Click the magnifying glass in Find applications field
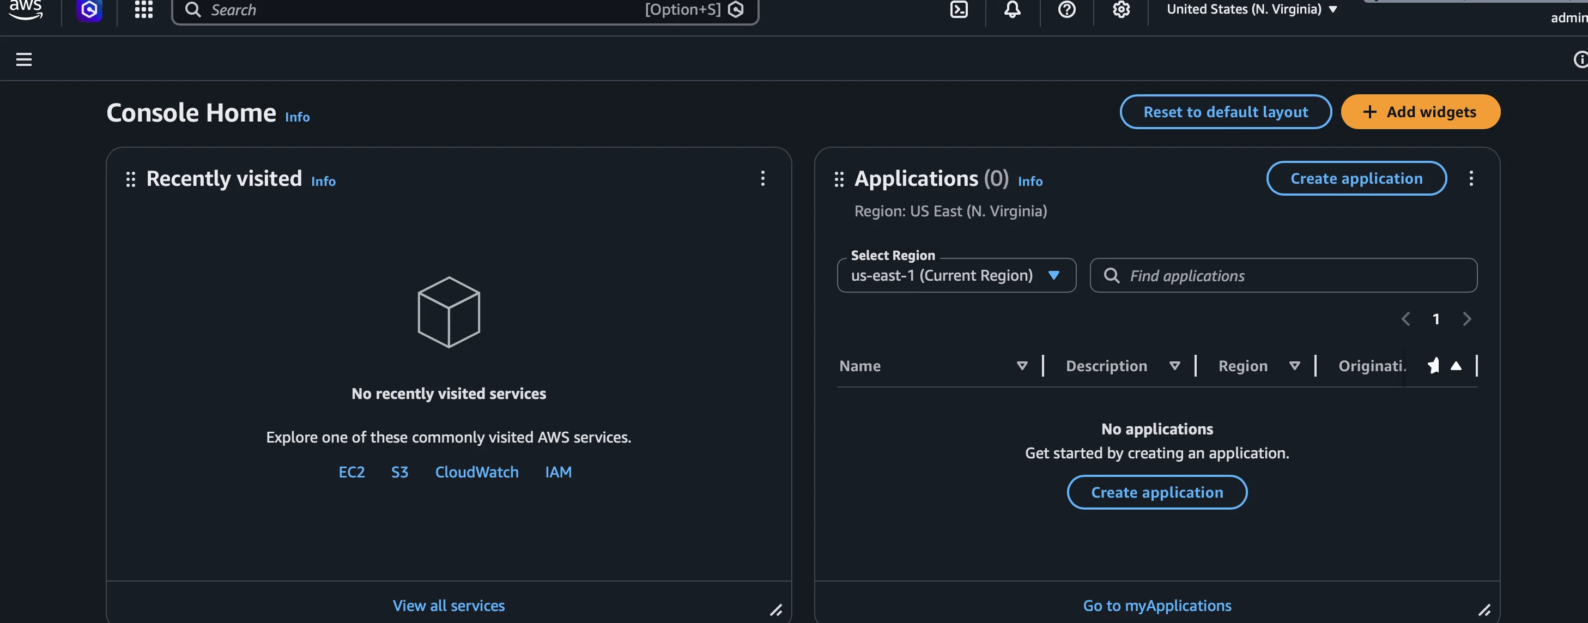 tap(1113, 276)
